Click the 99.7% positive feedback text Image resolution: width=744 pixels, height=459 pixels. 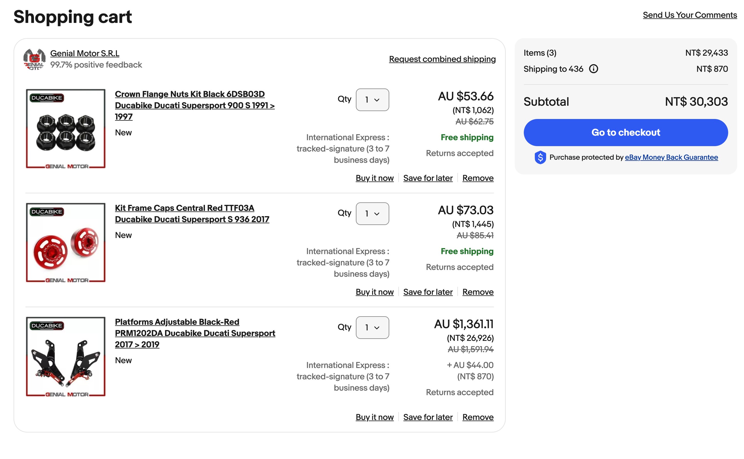click(x=96, y=65)
